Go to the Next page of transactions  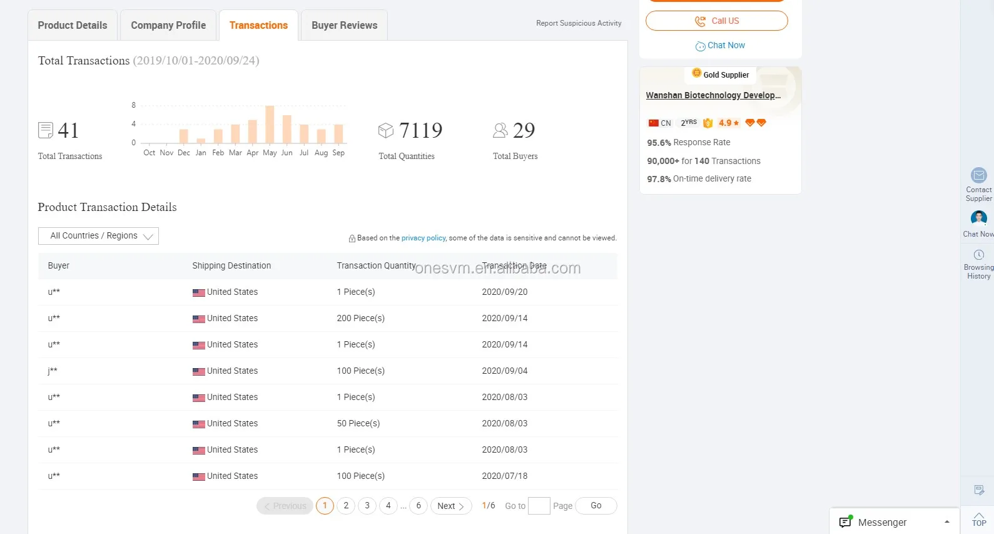450,506
